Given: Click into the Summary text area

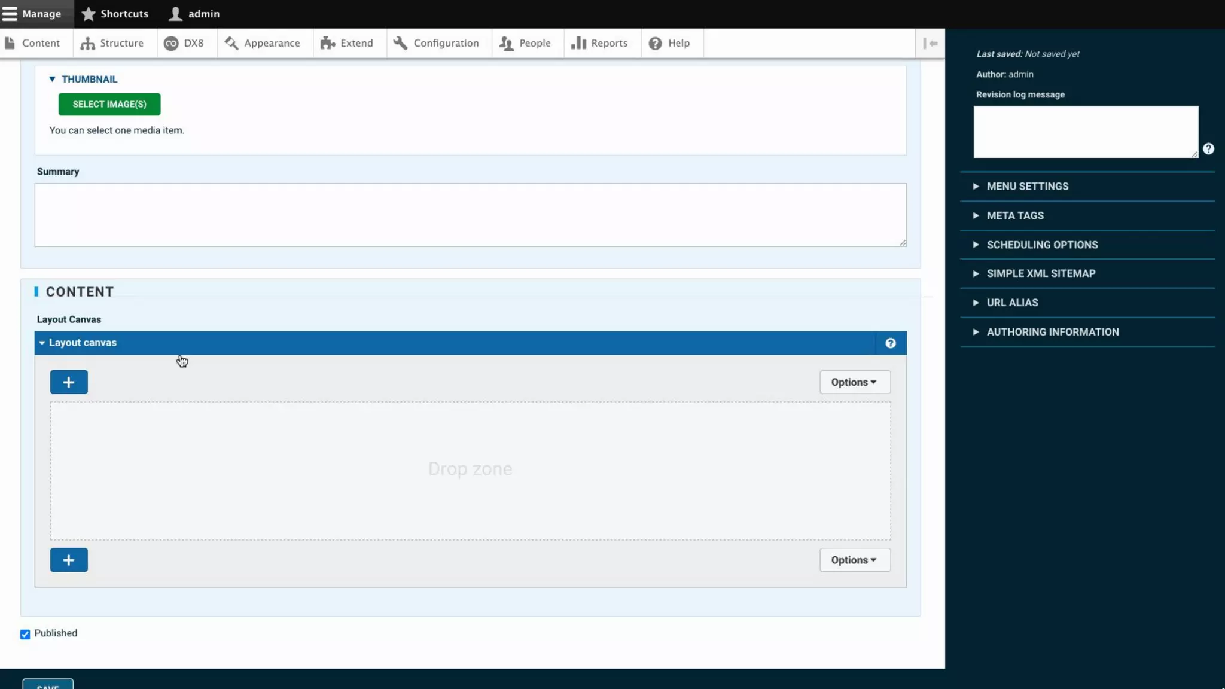Looking at the screenshot, I should [x=470, y=215].
